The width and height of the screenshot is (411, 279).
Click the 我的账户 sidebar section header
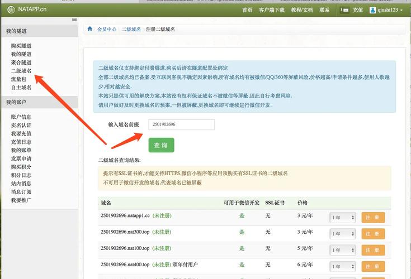click(x=40, y=102)
